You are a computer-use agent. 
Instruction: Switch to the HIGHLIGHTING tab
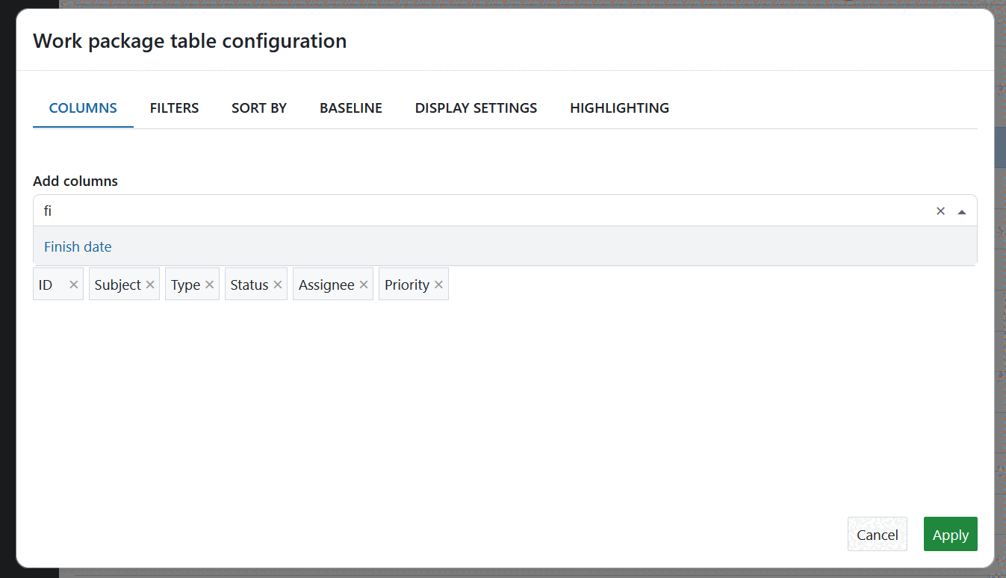tap(618, 108)
